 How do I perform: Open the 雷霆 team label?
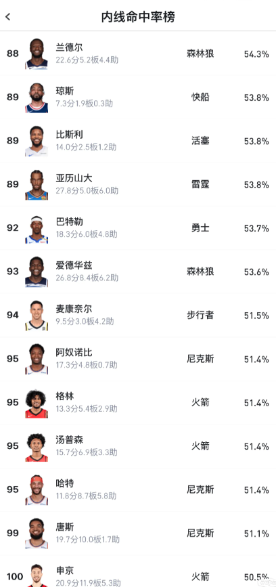tap(200, 185)
